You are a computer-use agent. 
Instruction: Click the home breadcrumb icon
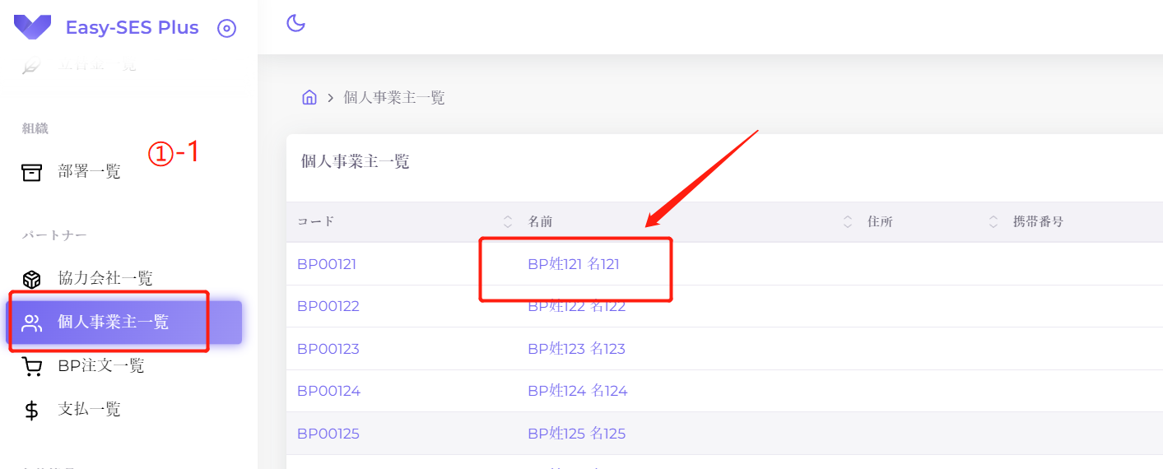pos(309,98)
